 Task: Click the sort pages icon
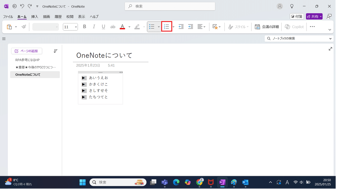click(x=55, y=51)
